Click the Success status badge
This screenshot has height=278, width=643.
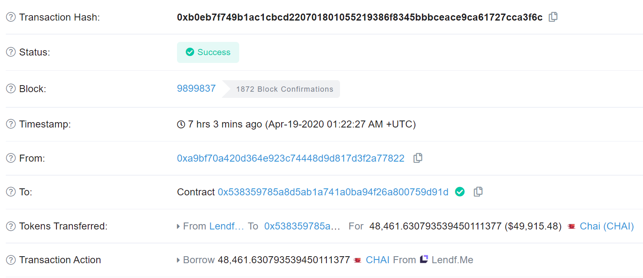click(208, 52)
